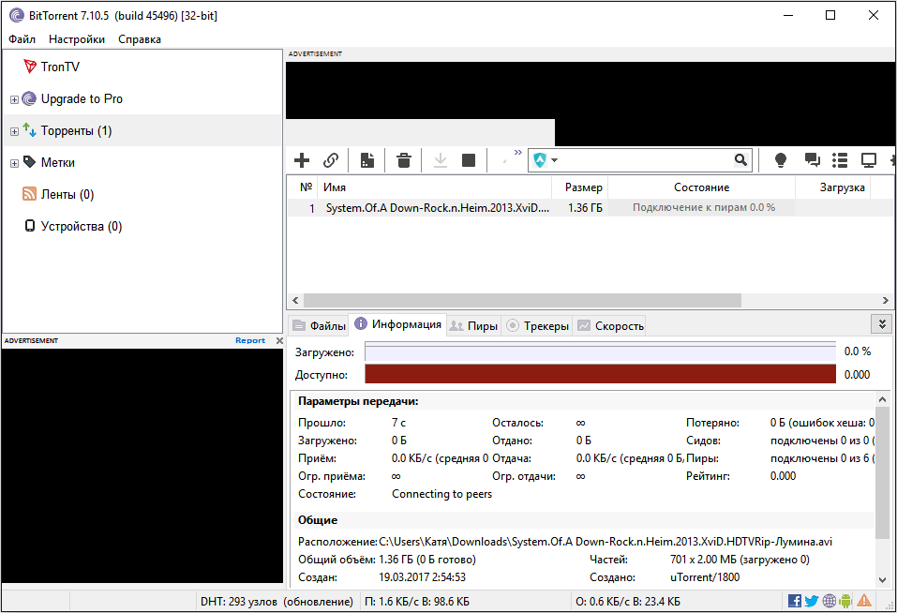Click the Android icon in status bar
Viewport: 897px width, 613px height.
click(x=845, y=601)
